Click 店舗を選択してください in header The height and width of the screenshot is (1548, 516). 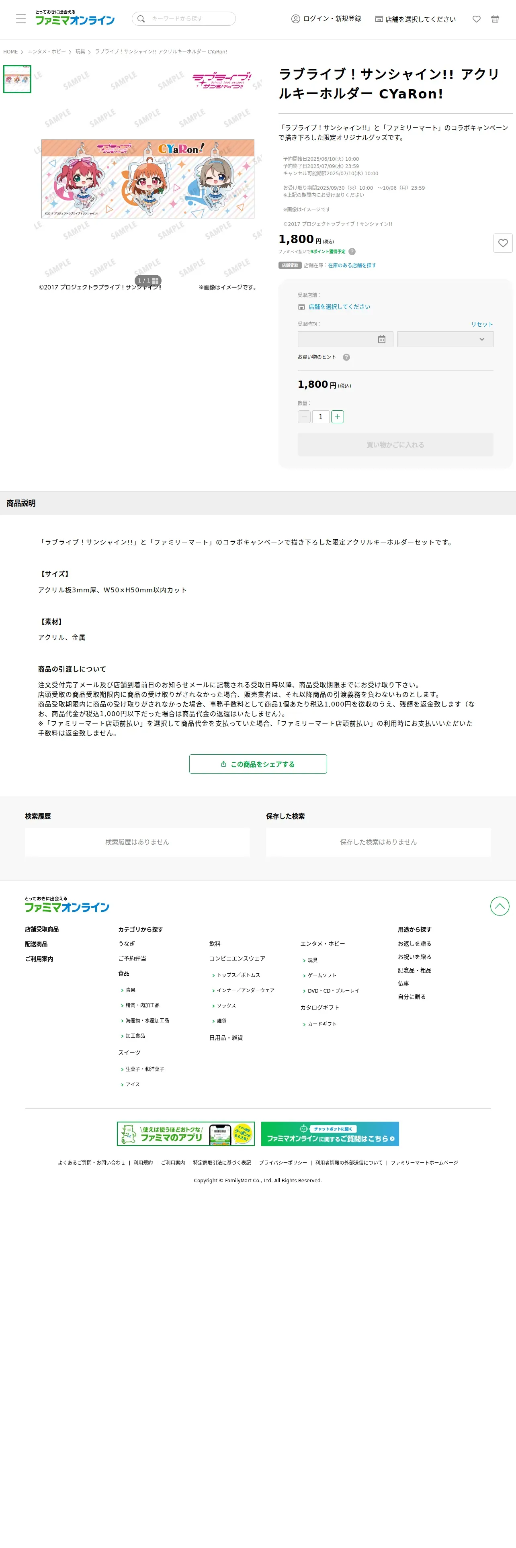(415, 19)
